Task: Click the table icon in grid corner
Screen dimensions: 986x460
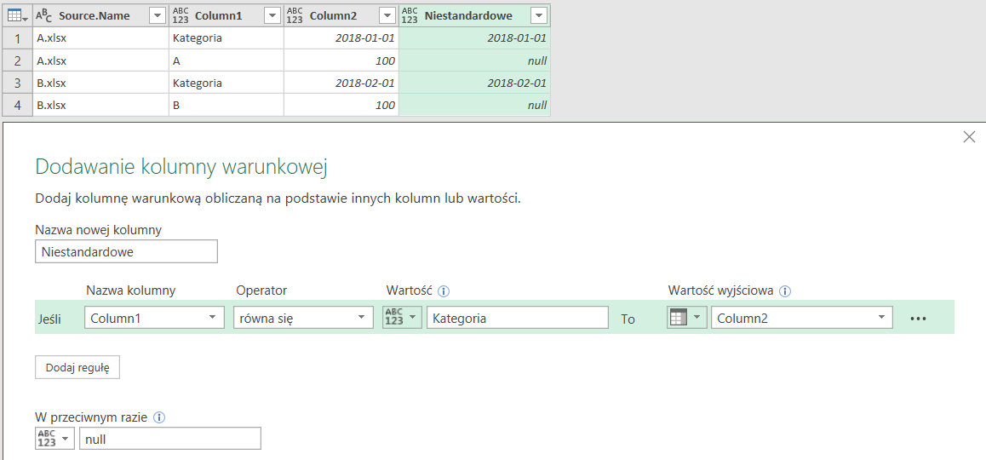Action: (14, 15)
